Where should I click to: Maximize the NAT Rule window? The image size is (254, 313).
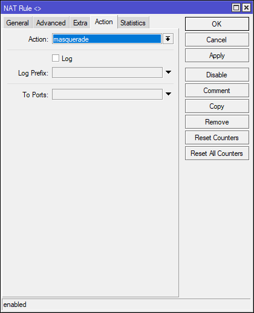pyautogui.click(x=236, y=8)
